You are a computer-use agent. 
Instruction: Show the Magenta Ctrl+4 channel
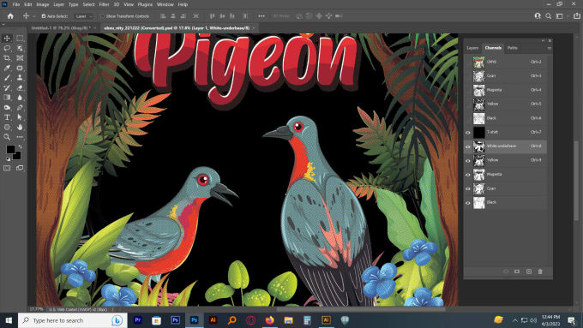(x=468, y=90)
